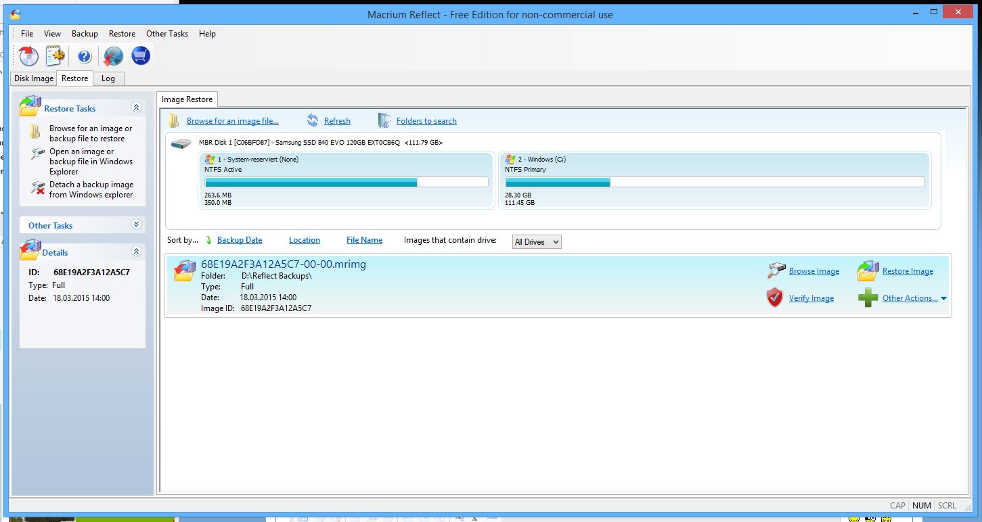Expand the Other Tasks panel chevron

pos(137,224)
